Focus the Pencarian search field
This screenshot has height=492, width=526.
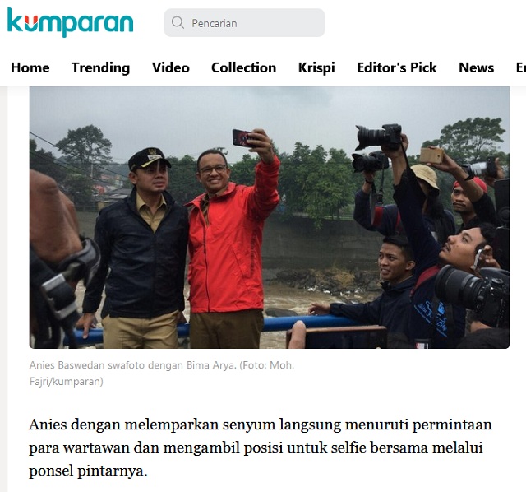click(244, 23)
